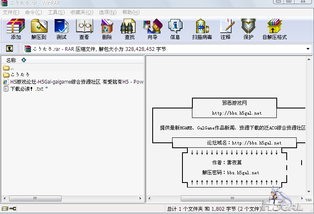Click the disk icon in status bar
Viewport: 314px width, 214px height.
[x=5, y=209]
